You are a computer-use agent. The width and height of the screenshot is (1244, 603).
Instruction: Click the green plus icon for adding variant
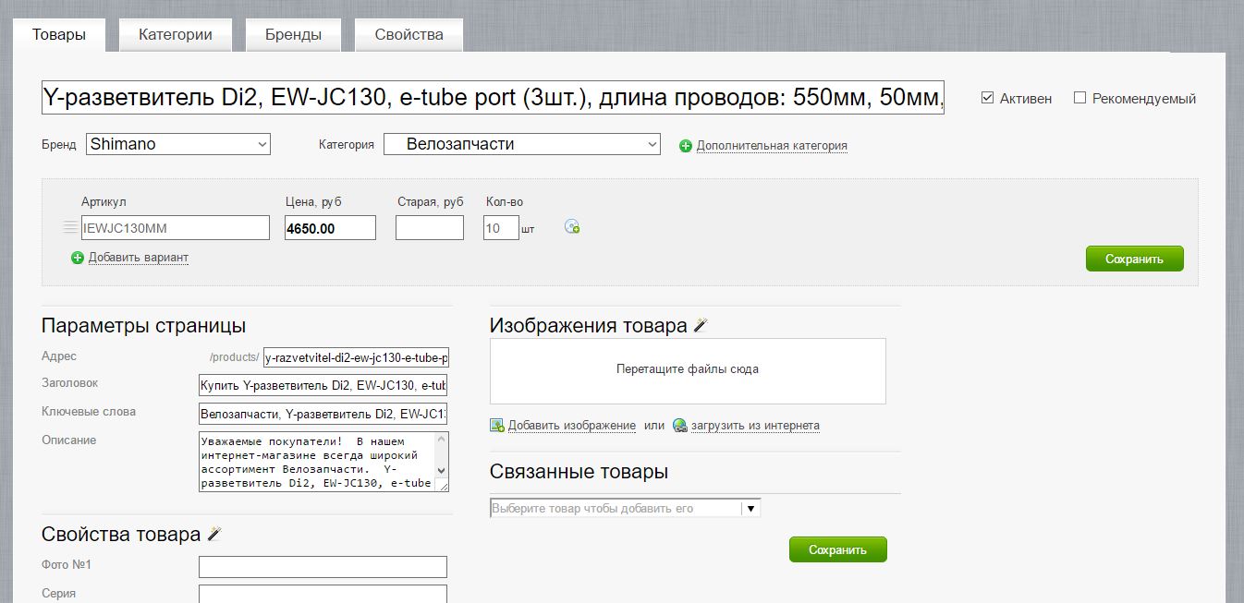point(78,258)
